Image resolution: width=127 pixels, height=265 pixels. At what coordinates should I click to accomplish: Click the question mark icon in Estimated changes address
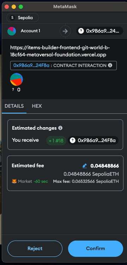point(73,140)
